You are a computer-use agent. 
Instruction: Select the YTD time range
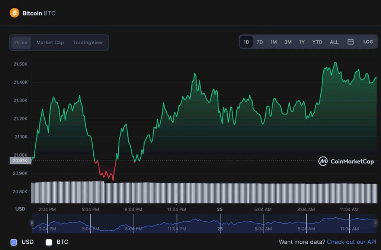pos(317,42)
